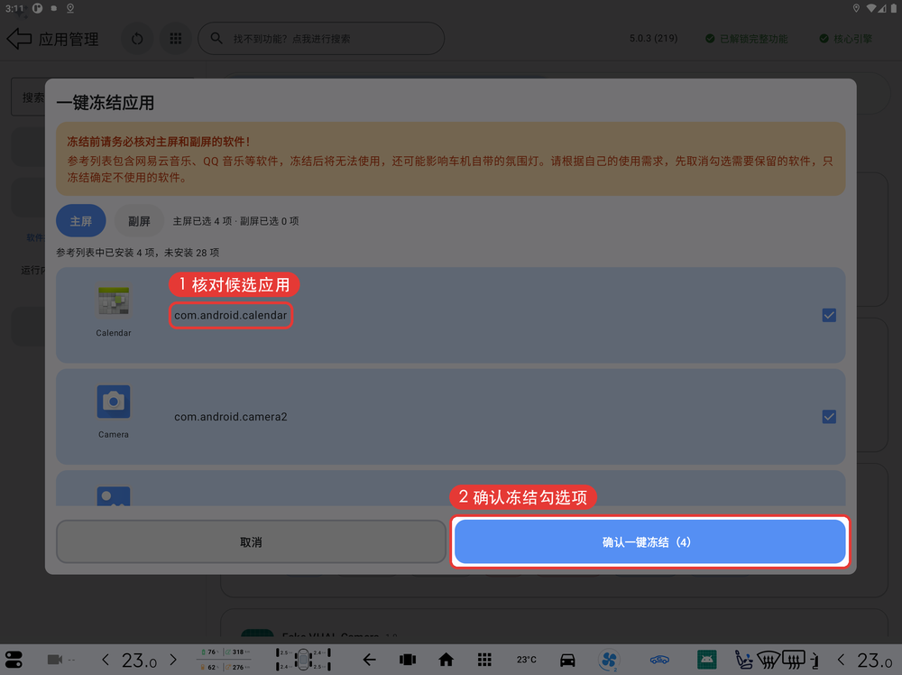
Task: Click the 已解锁完整功能 status label
Action: 747,39
